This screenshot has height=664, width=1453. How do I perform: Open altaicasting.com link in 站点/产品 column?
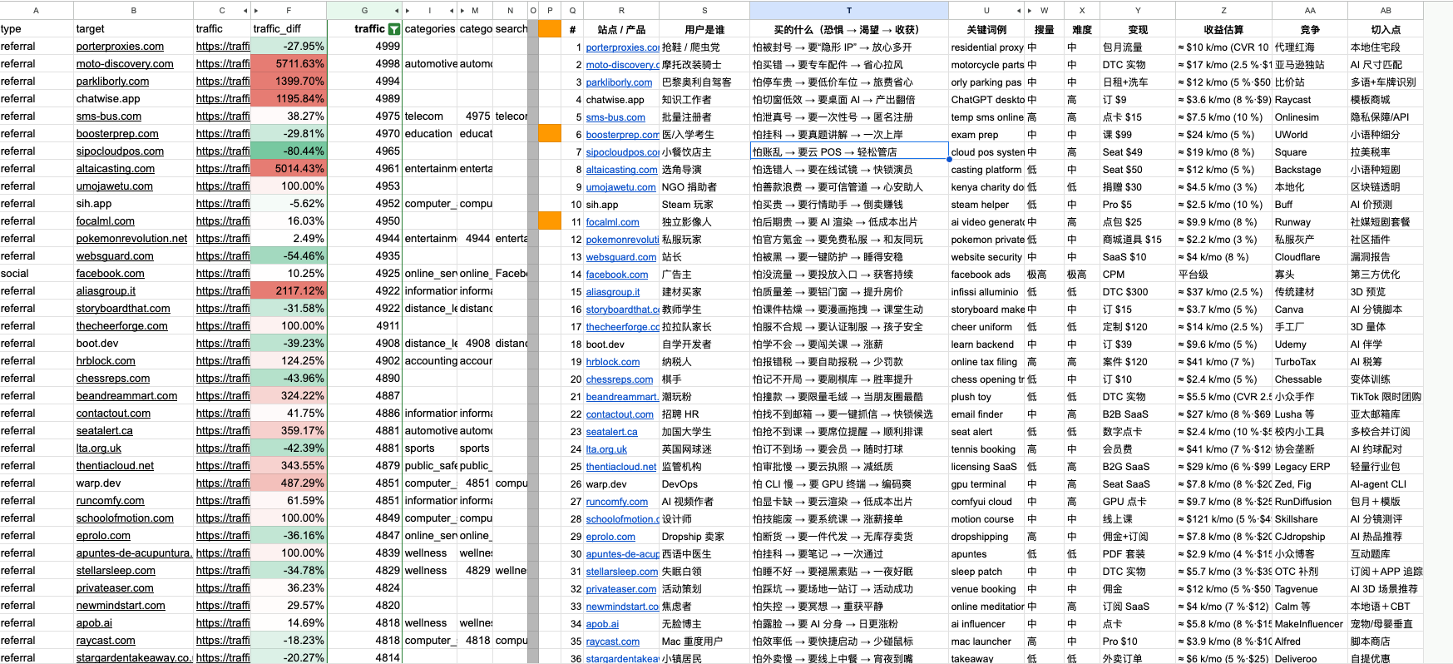[622, 170]
